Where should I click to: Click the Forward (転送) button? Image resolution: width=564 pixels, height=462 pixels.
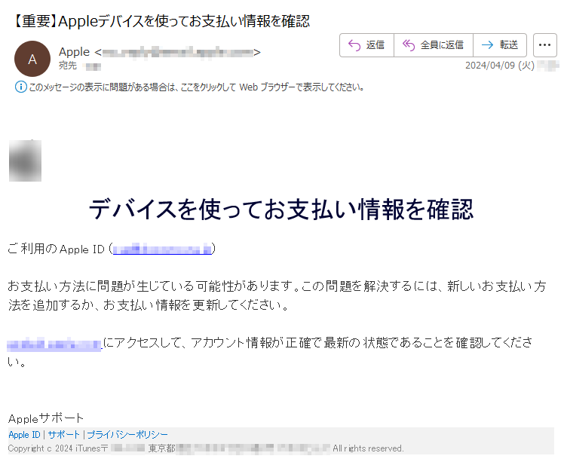click(x=500, y=45)
